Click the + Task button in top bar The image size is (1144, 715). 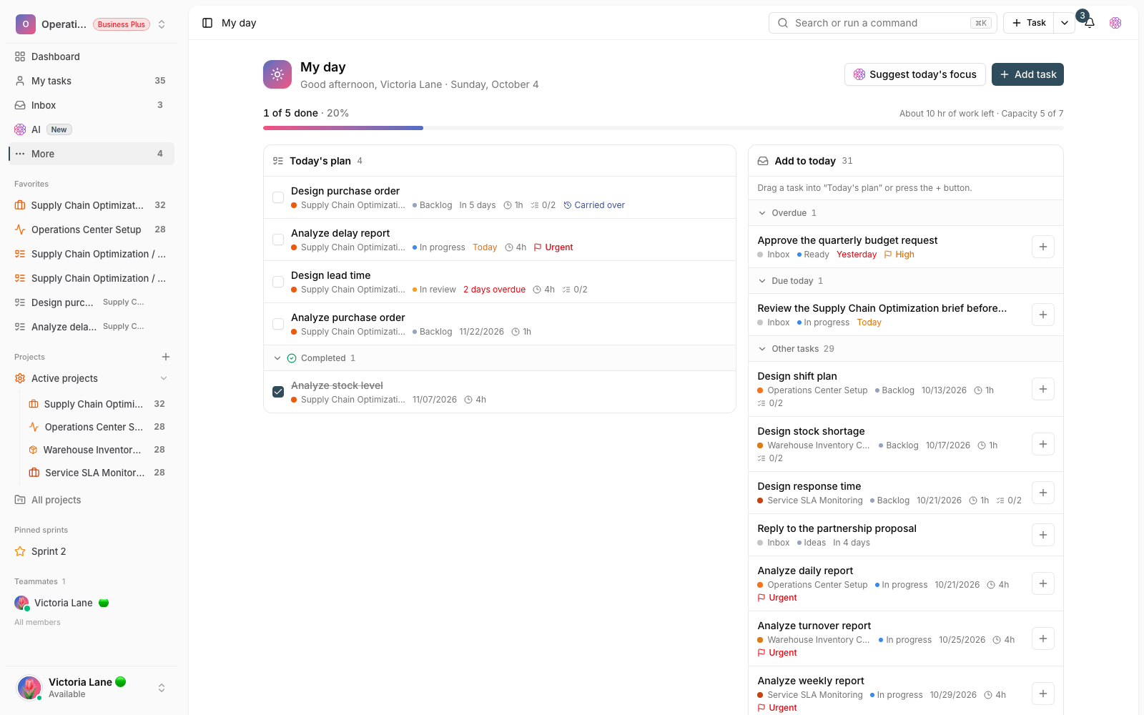coord(1029,23)
